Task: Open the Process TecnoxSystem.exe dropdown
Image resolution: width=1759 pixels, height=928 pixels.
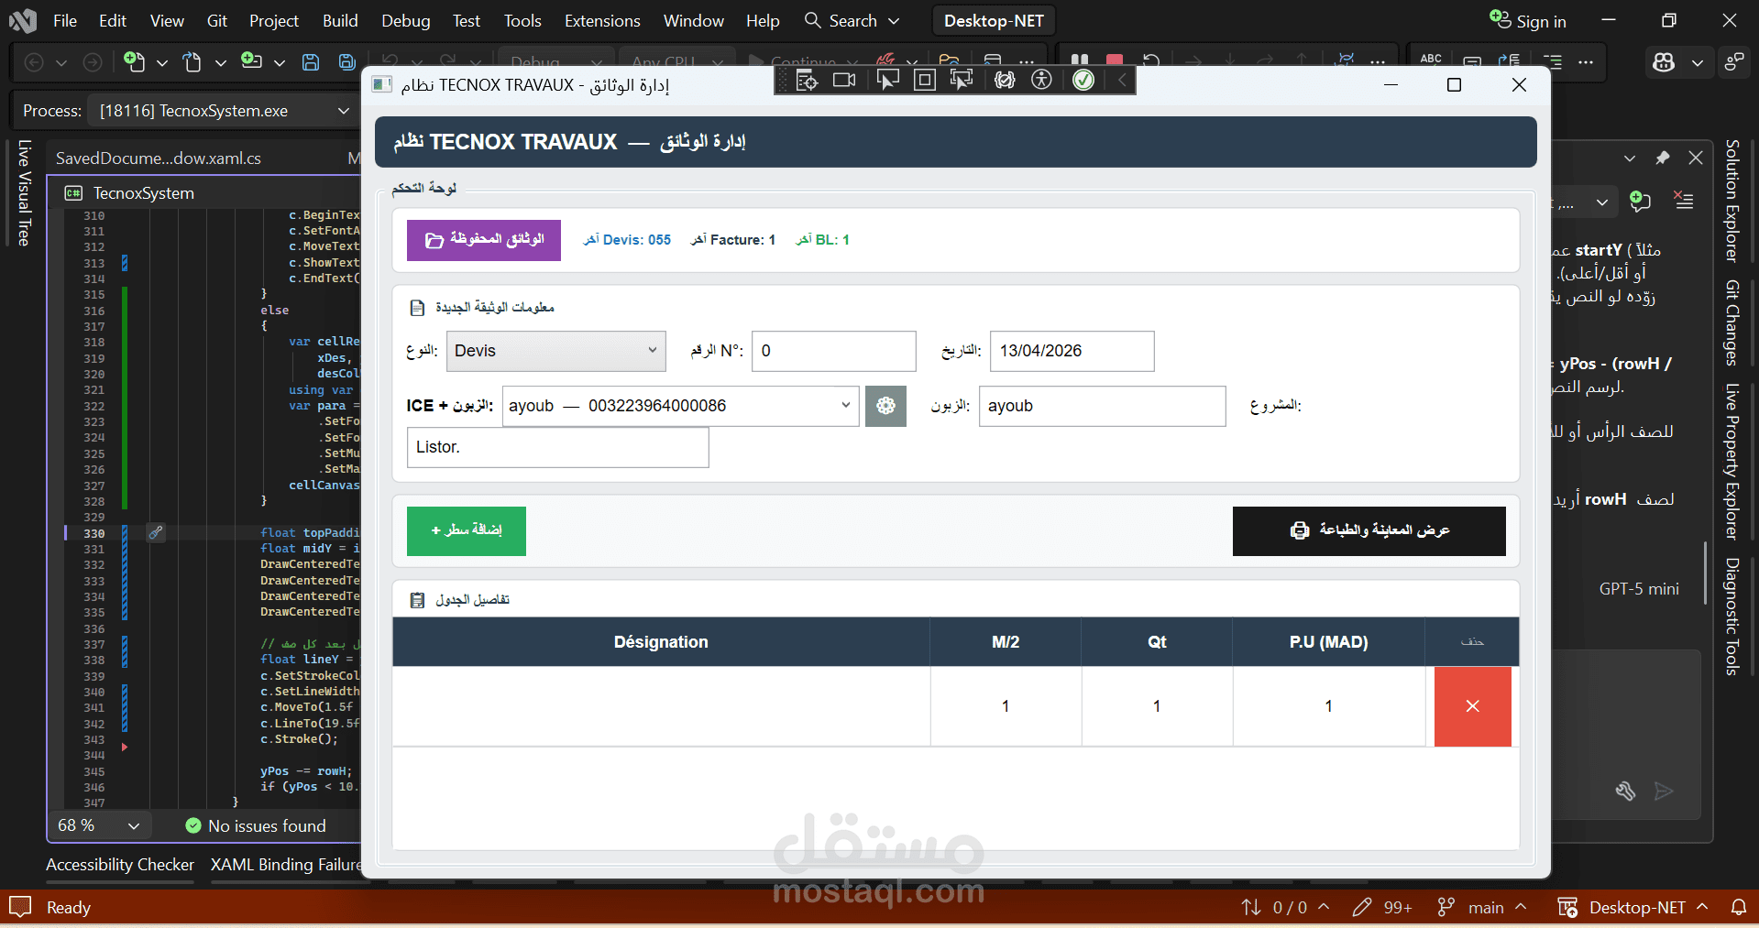Action: 224,111
